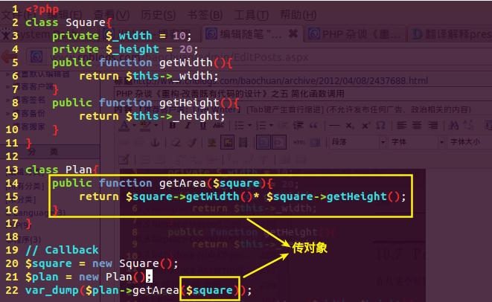Image resolution: width=492 pixels, height=302 pixels.
Task: Open the 字体大小 font size dropdown
Action: tap(470, 142)
